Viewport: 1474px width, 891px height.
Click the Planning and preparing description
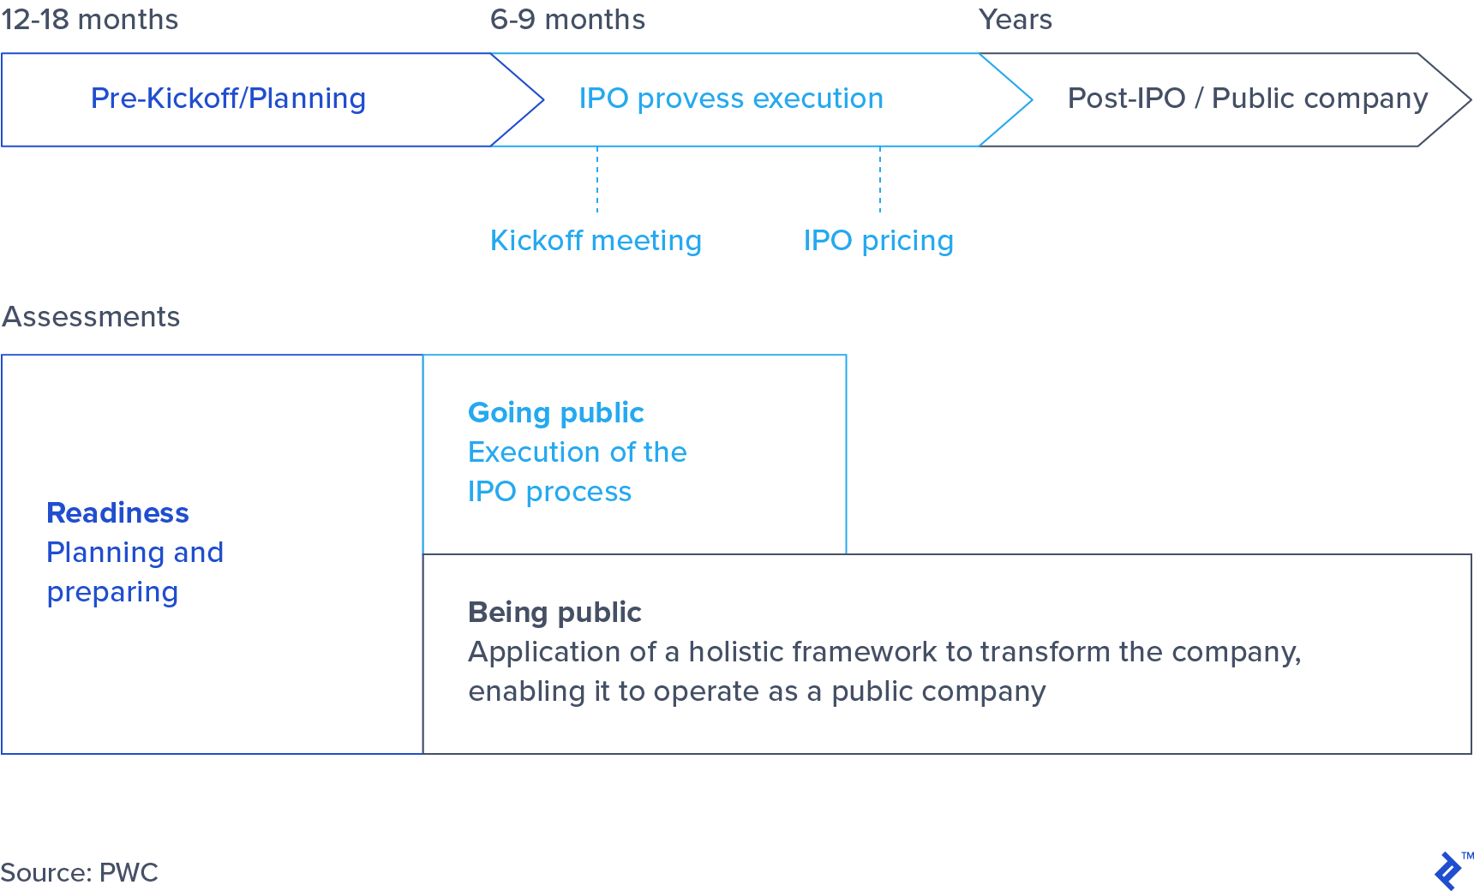point(135,572)
